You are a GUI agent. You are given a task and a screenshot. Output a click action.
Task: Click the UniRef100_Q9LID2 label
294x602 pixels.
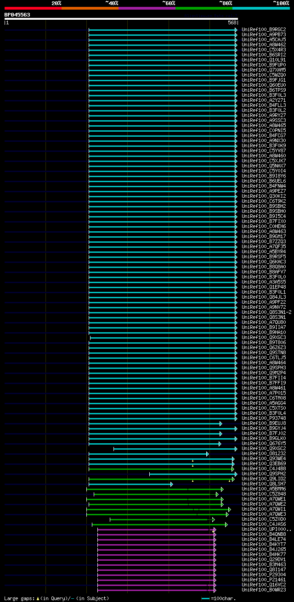pyautogui.click(x=264, y=479)
